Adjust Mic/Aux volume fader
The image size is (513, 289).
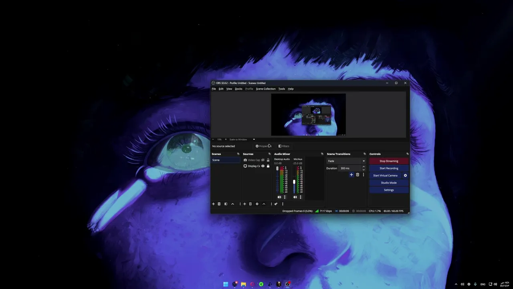[294, 182]
